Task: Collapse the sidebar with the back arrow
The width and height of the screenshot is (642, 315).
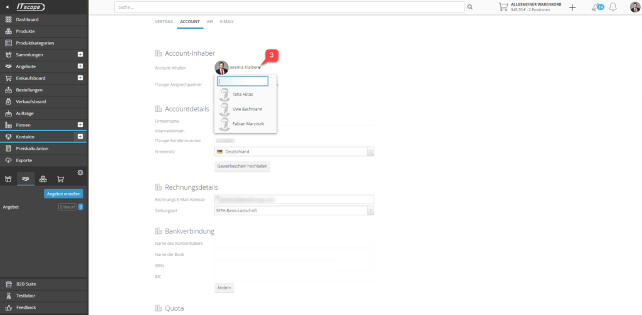Action: click(x=7, y=7)
